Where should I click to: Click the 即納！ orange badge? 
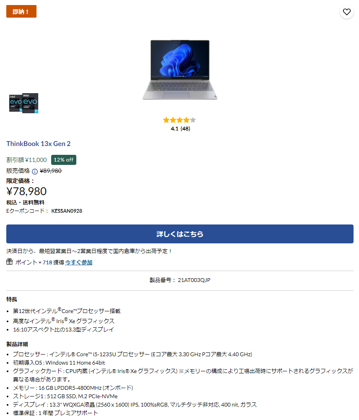21,11
